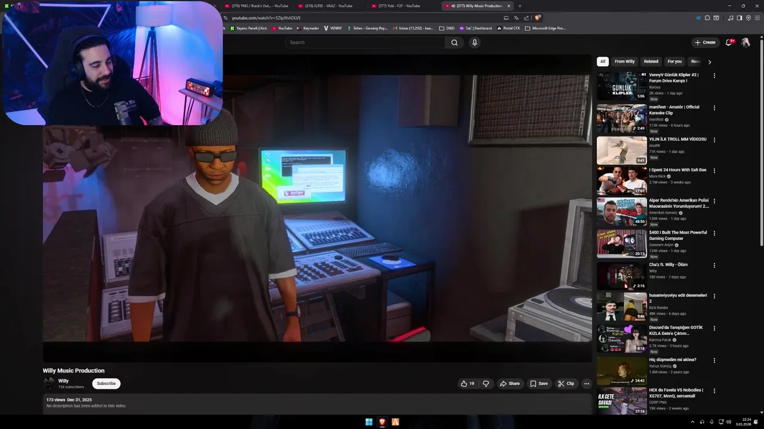The width and height of the screenshot is (764, 429).
Task: Open options menu for YILIN İLK TROLL video
Action: click(x=714, y=140)
